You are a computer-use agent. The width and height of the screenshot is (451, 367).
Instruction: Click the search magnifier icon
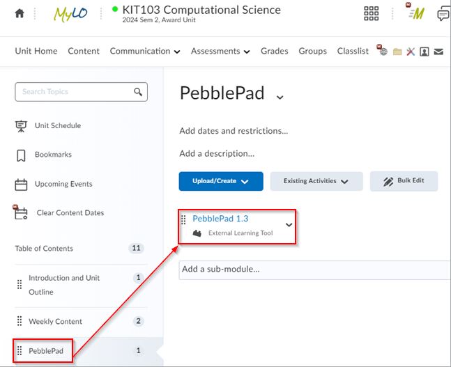click(138, 92)
